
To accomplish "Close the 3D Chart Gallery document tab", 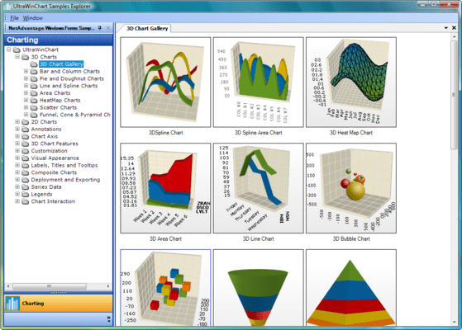I will pyautogui.click(x=454, y=28).
